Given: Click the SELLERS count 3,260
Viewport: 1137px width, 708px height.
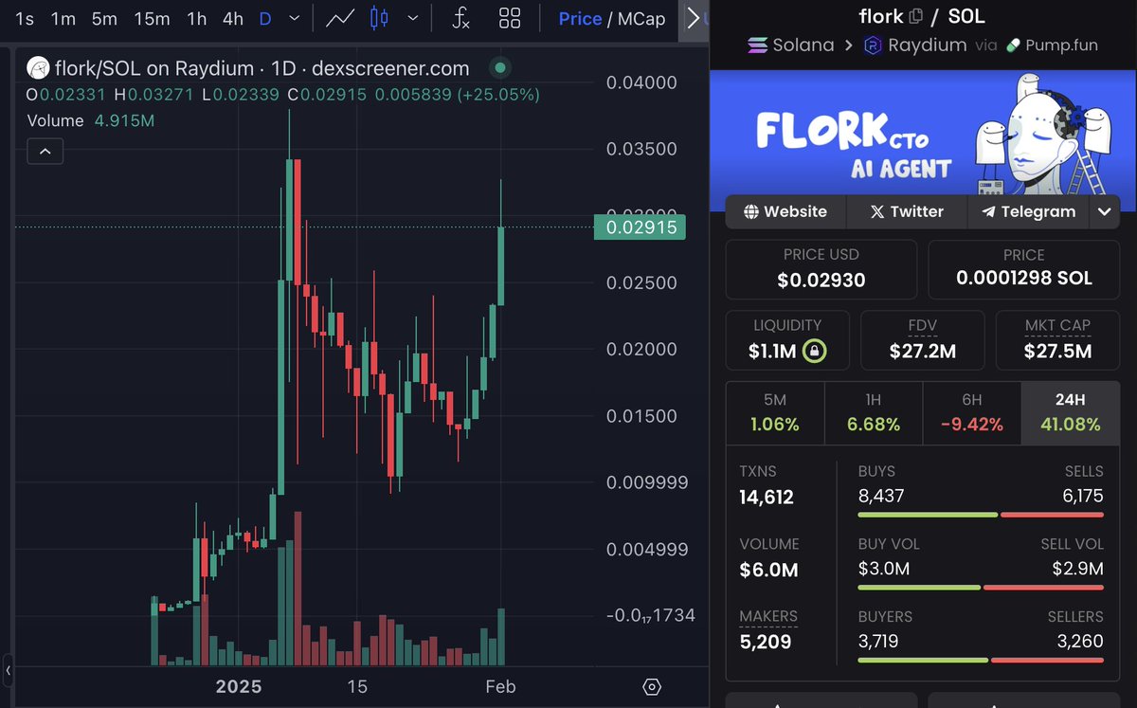Looking at the screenshot, I should (1080, 641).
